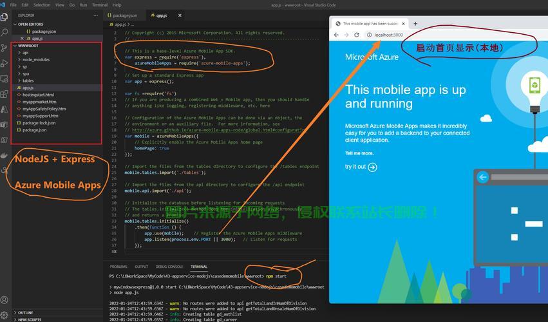
Task: Switch to the package.json editor tab
Action: point(126,15)
